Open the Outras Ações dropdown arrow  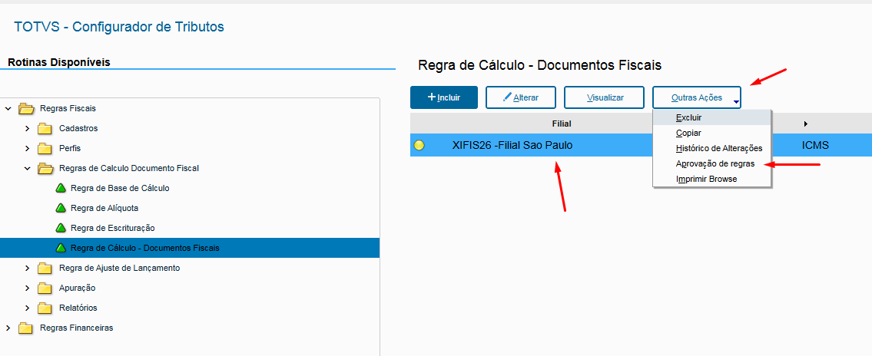pos(735,102)
